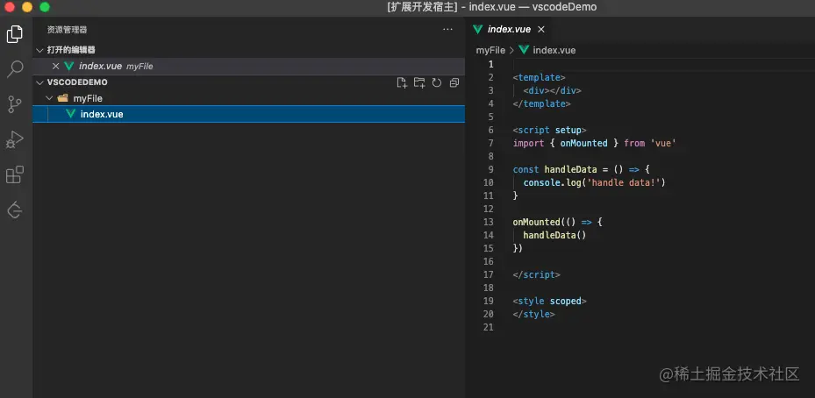The height and width of the screenshot is (398, 815).
Task: Collapse the myFile folder
Action: (x=49, y=98)
